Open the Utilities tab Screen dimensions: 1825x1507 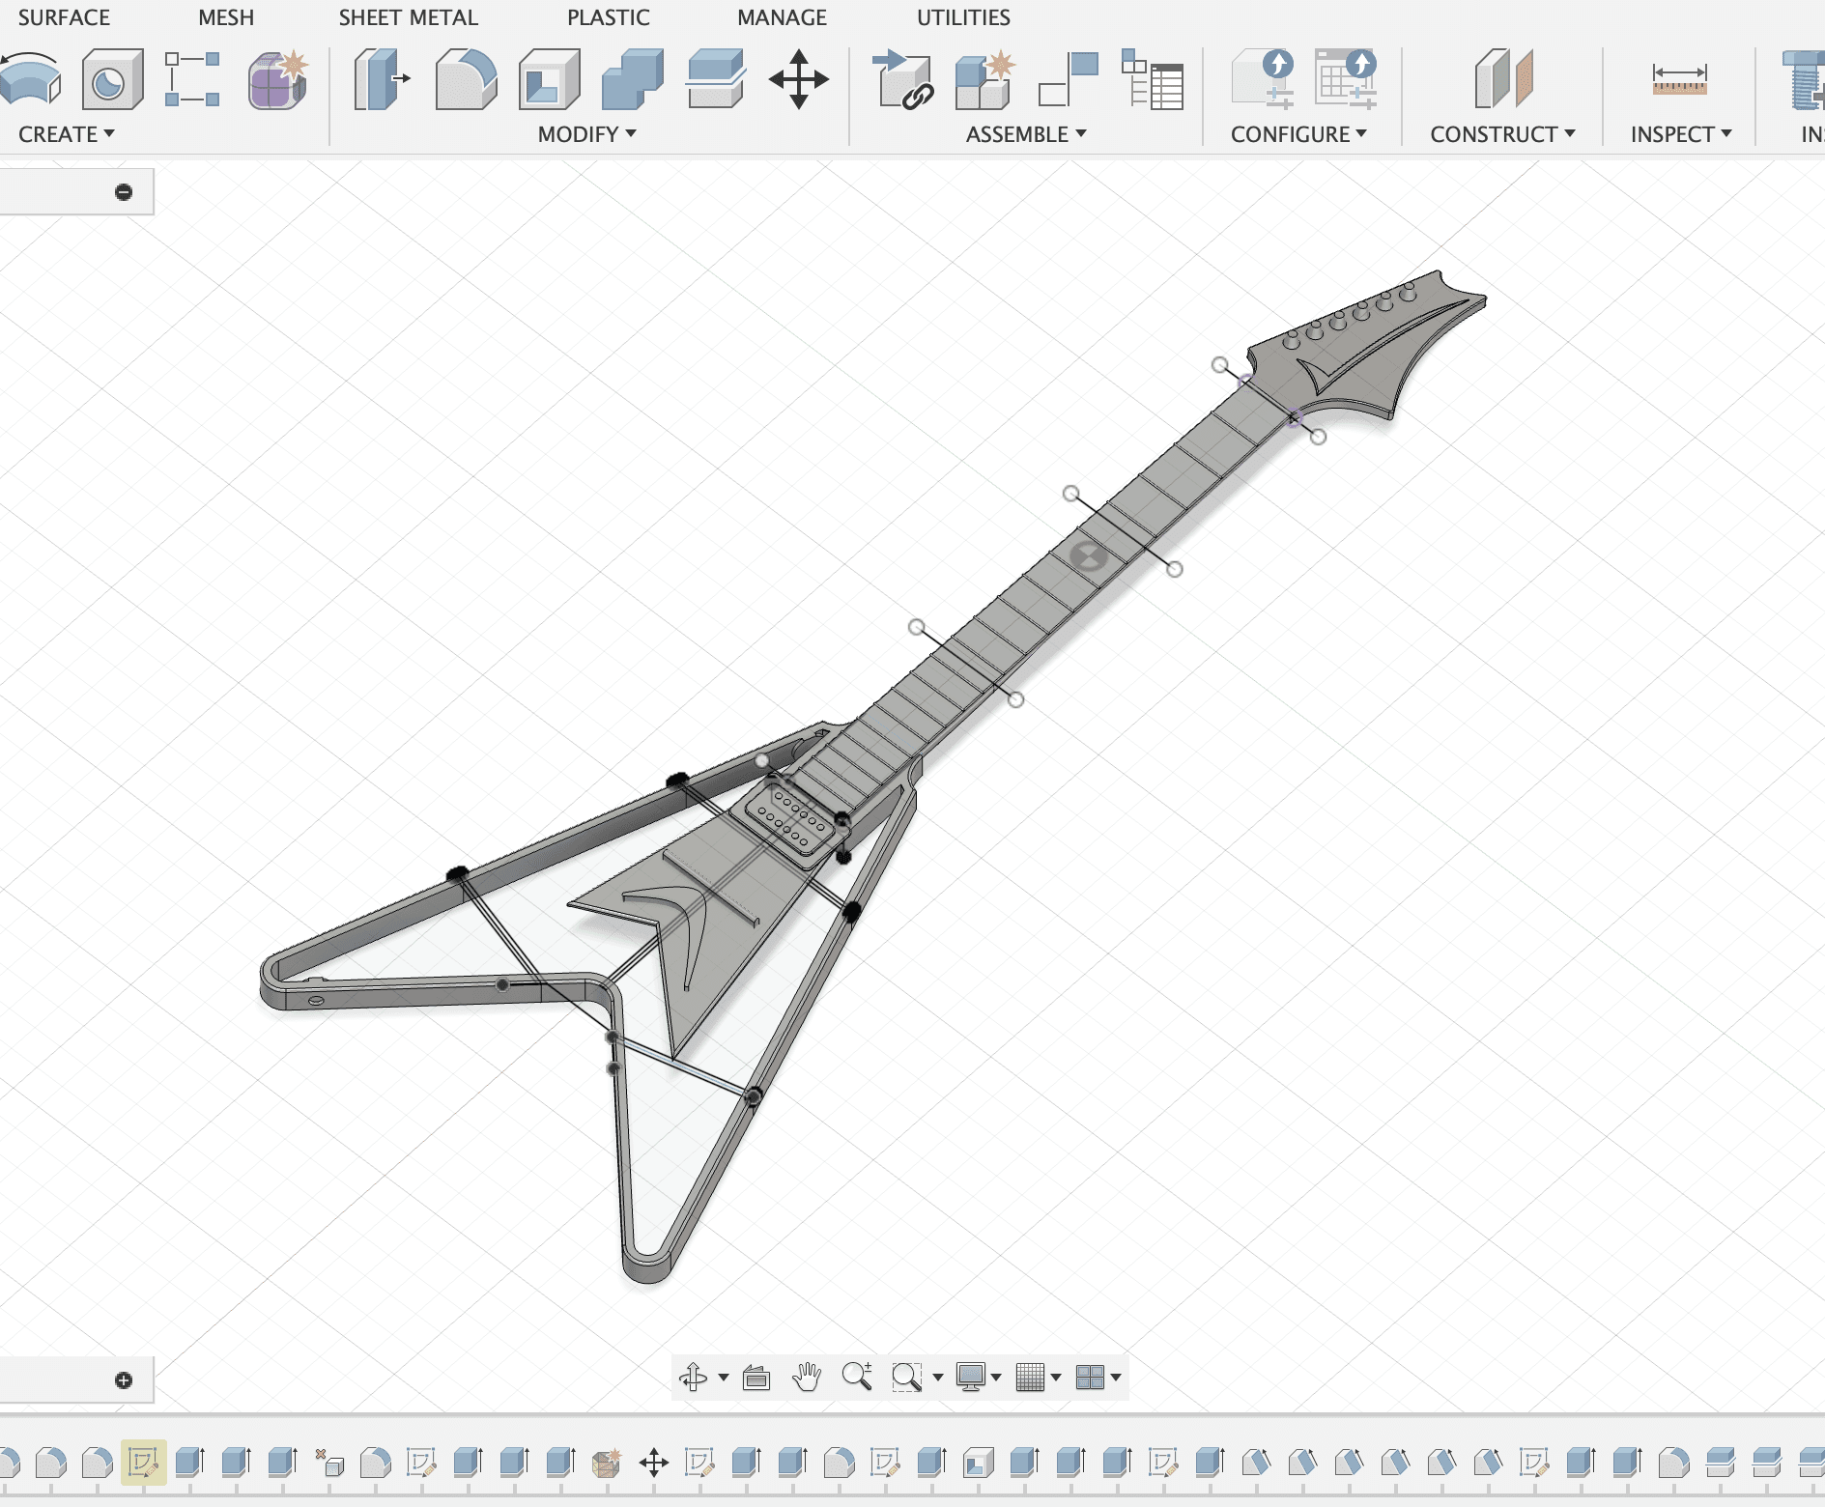point(962,16)
